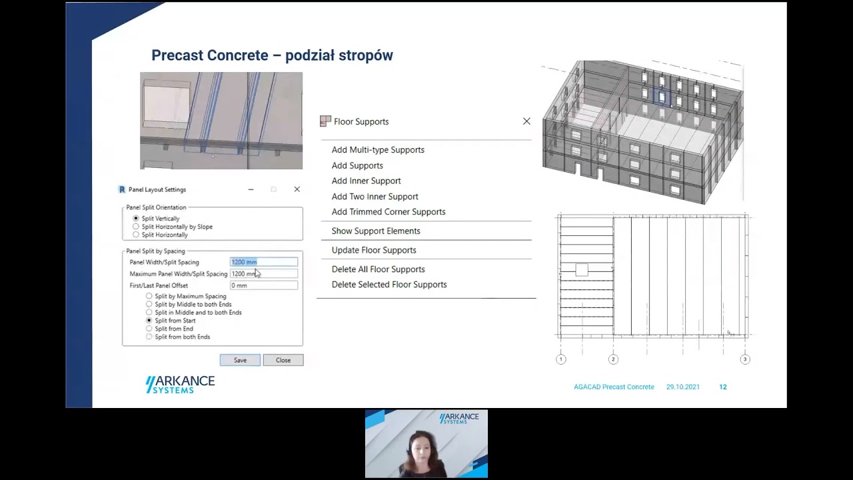This screenshot has width=853, height=480.
Task: Choose Delete Selected Floor Supports
Action: tap(389, 285)
